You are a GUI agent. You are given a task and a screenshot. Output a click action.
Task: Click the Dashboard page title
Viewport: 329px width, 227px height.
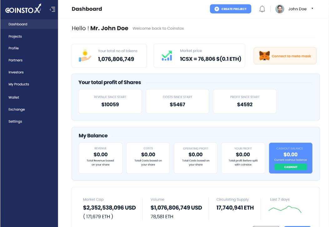tap(87, 9)
